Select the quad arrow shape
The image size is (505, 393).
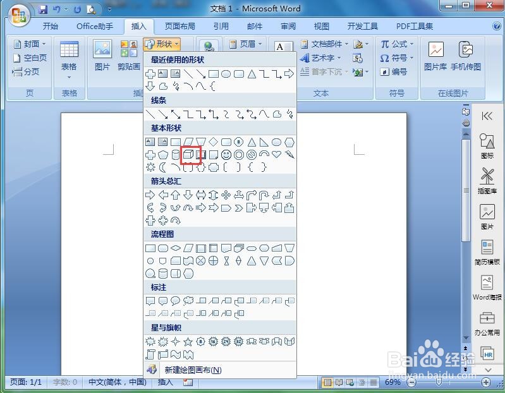click(226, 195)
